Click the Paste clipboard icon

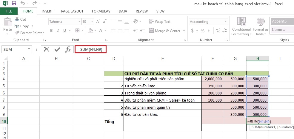[x=7, y=22]
